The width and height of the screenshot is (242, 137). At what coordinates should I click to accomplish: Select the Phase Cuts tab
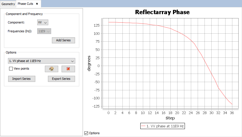click(26, 4)
